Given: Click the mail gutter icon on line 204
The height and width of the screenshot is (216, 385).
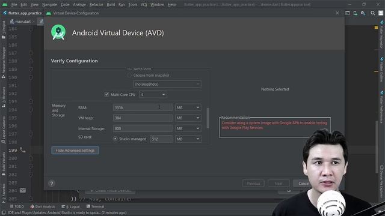Looking at the screenshot, I should [x=23, y=190].
